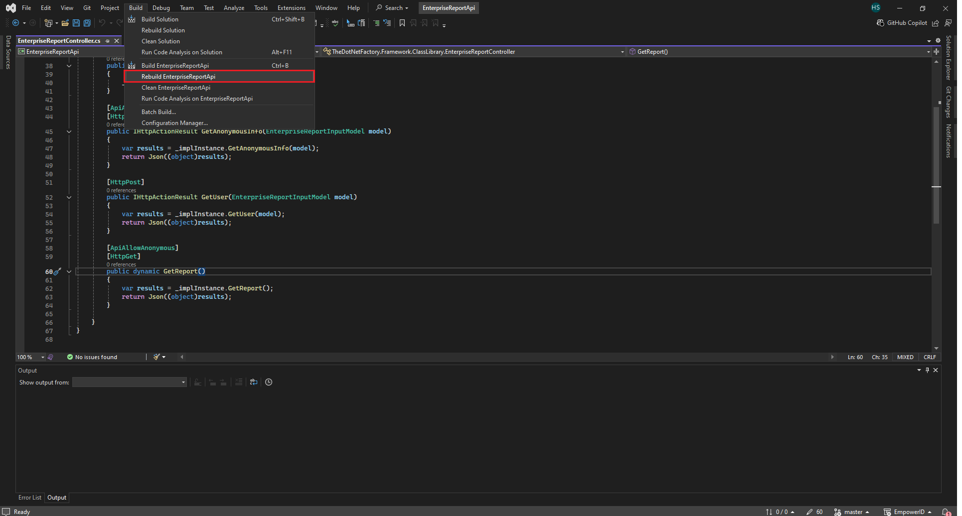Image resolution: width=962 pixels, height=516 pixels.
Task: Click the Clear All output icon
Action: (x=239, y=382)
